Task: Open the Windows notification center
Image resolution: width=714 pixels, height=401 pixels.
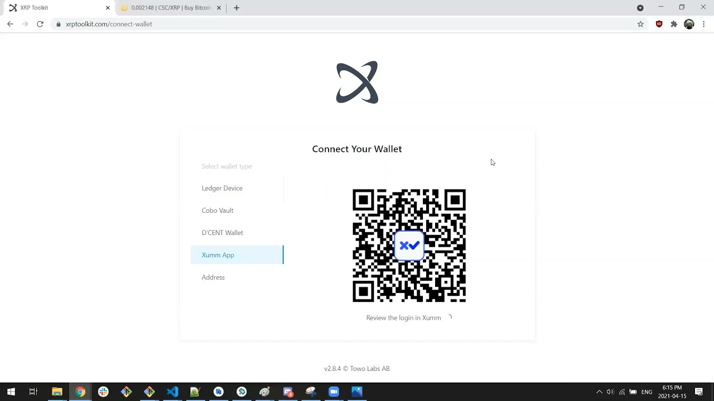Action: tap(699, 392)
